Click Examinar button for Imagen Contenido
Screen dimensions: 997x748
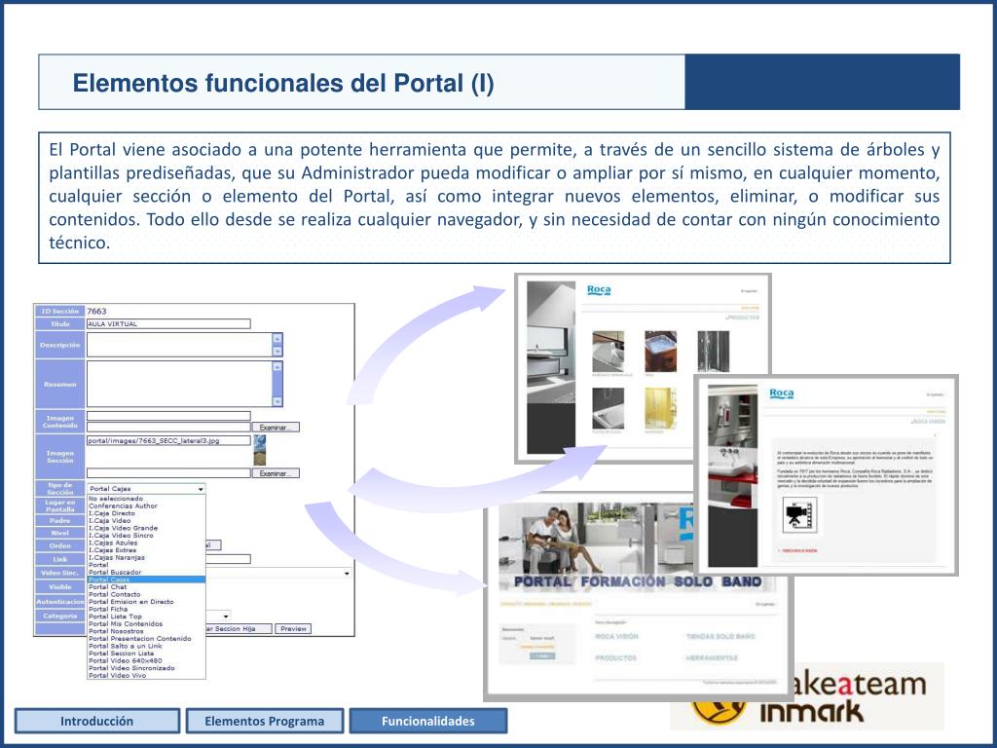(276, 428)
